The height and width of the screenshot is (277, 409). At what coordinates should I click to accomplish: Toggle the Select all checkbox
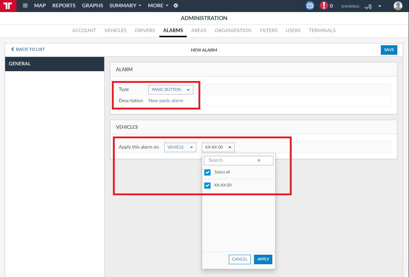[207, 172]
